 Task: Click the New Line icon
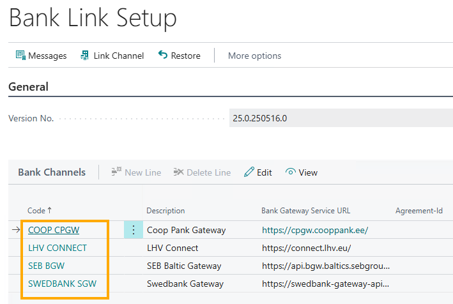pyautogui.click(x=116, y=172)
